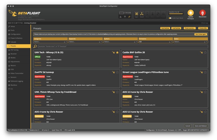Image resolution: width=217 pixels, height=140 pixels.
Task: Click the Betaflight bee logo
Action: tap(13, 13)
